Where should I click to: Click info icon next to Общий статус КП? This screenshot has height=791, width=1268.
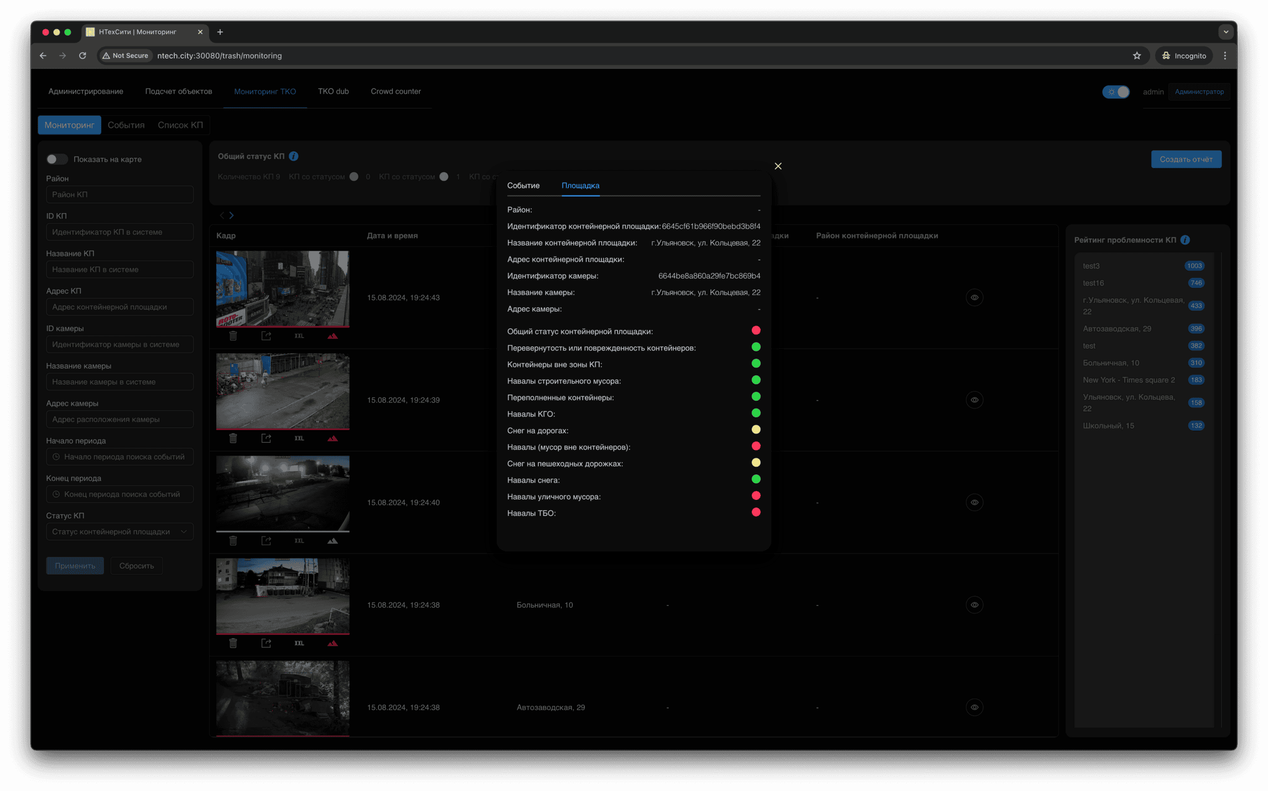tap(294, 157)
